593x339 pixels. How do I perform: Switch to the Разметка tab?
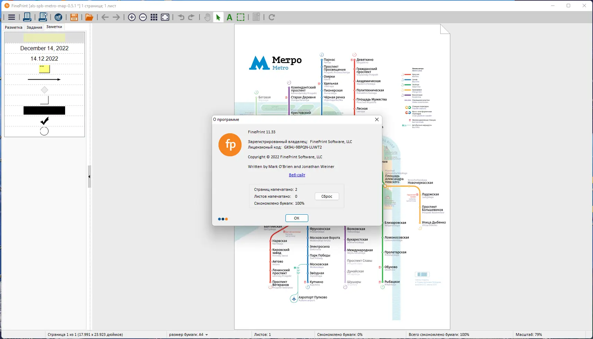(x=14, y=27)
